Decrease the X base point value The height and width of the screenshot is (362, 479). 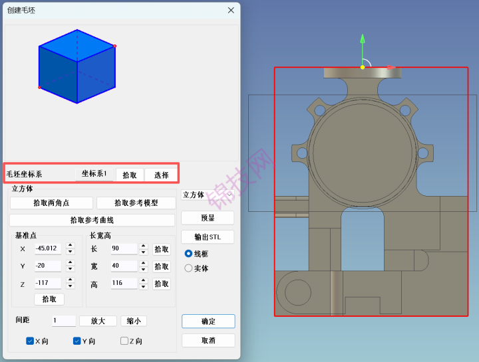tap(71, 252)
